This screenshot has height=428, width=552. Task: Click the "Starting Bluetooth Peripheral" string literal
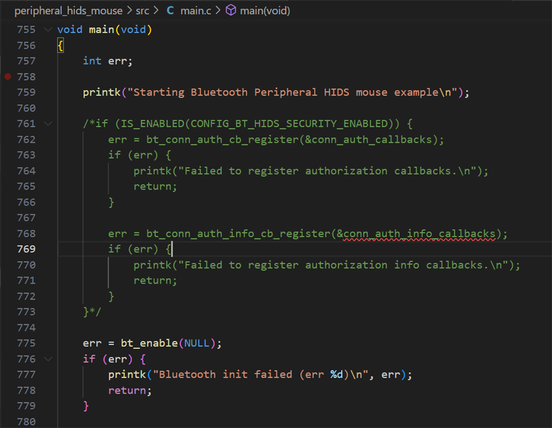click(294, 92)
